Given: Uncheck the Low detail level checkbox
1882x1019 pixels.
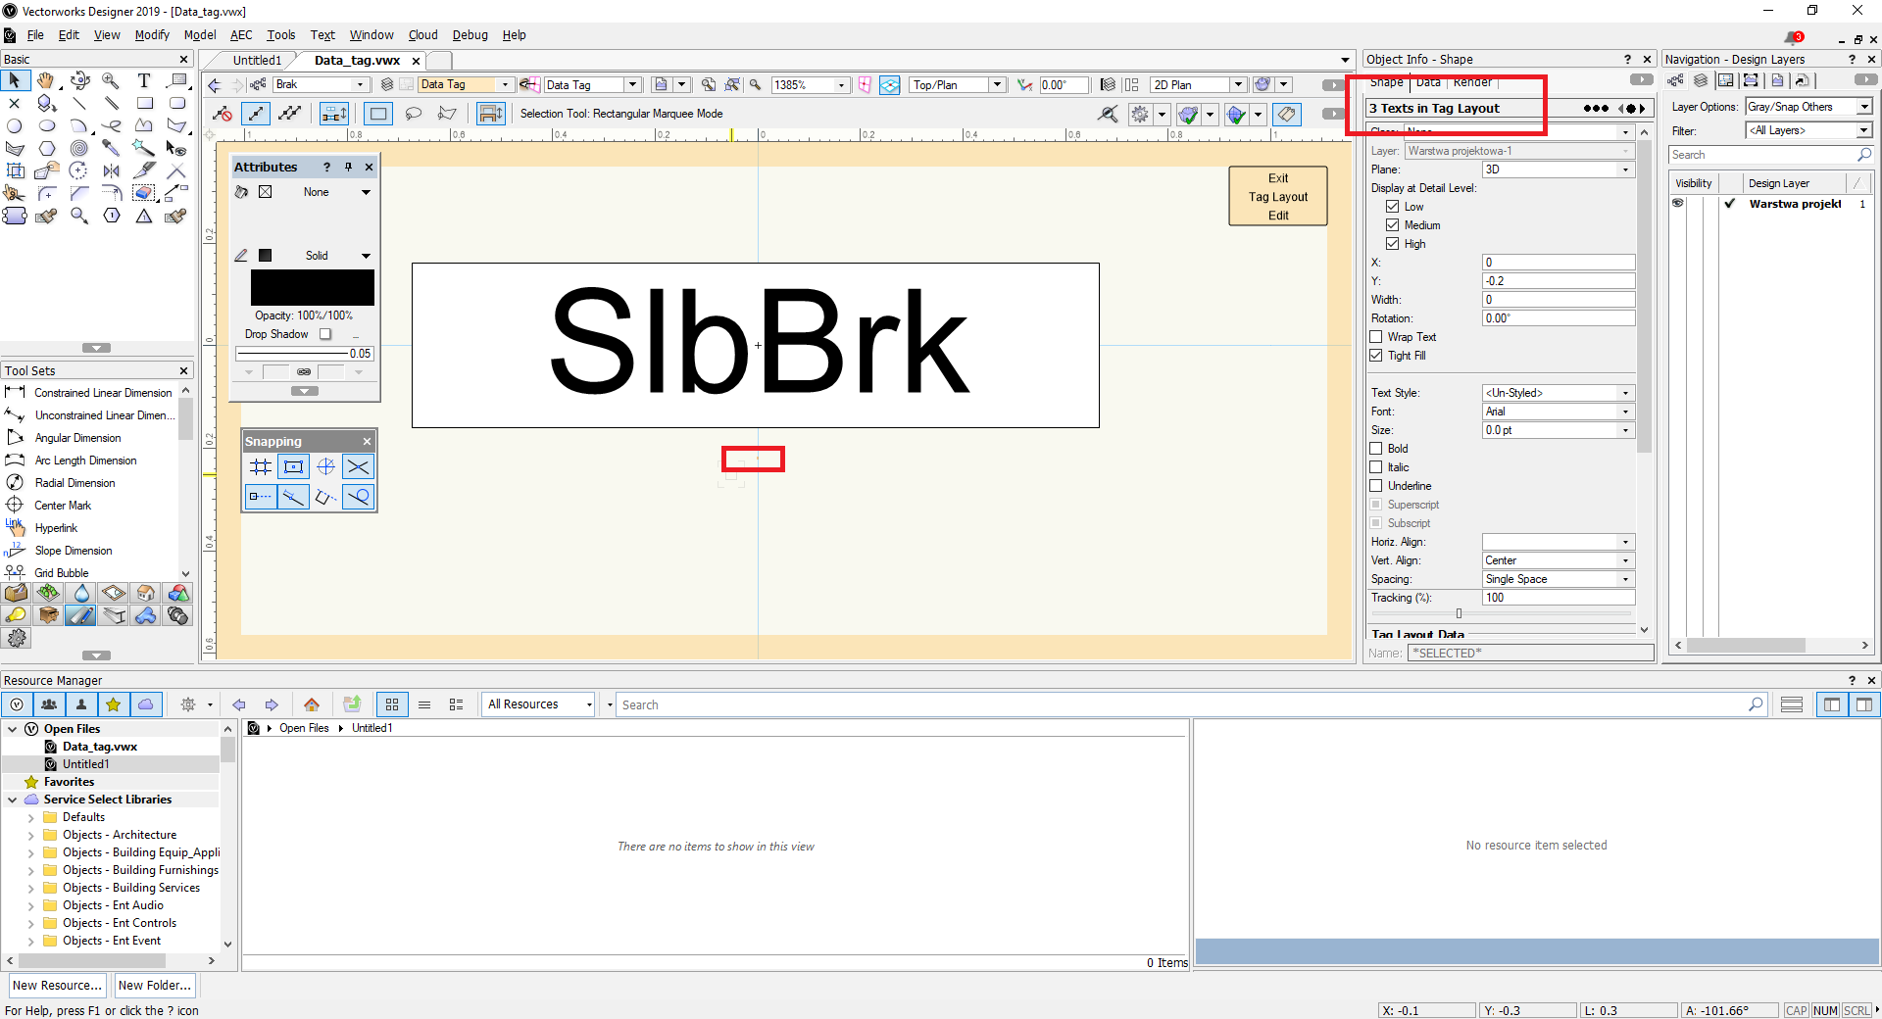Looking at the screenshot, I should click(1392, 207).
